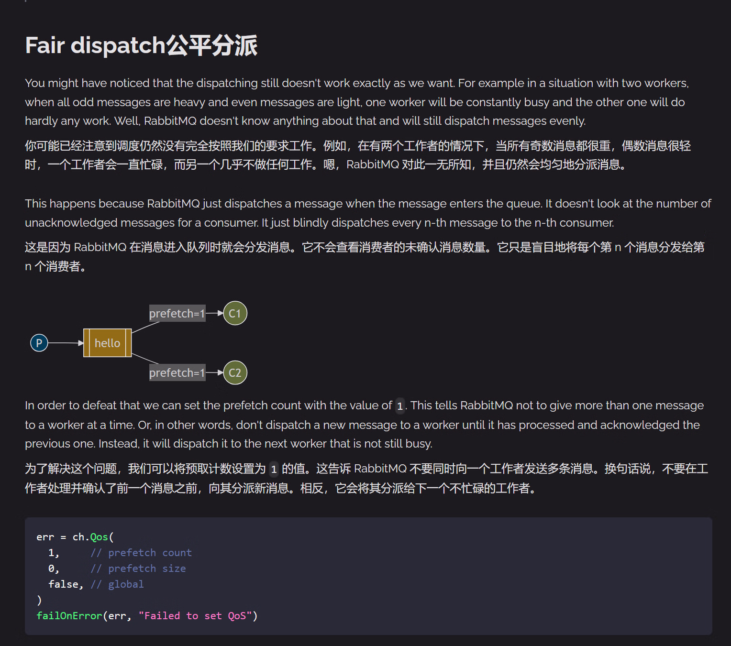
Task: Click the Fair dispatch heading
Action: coord(141,45)
